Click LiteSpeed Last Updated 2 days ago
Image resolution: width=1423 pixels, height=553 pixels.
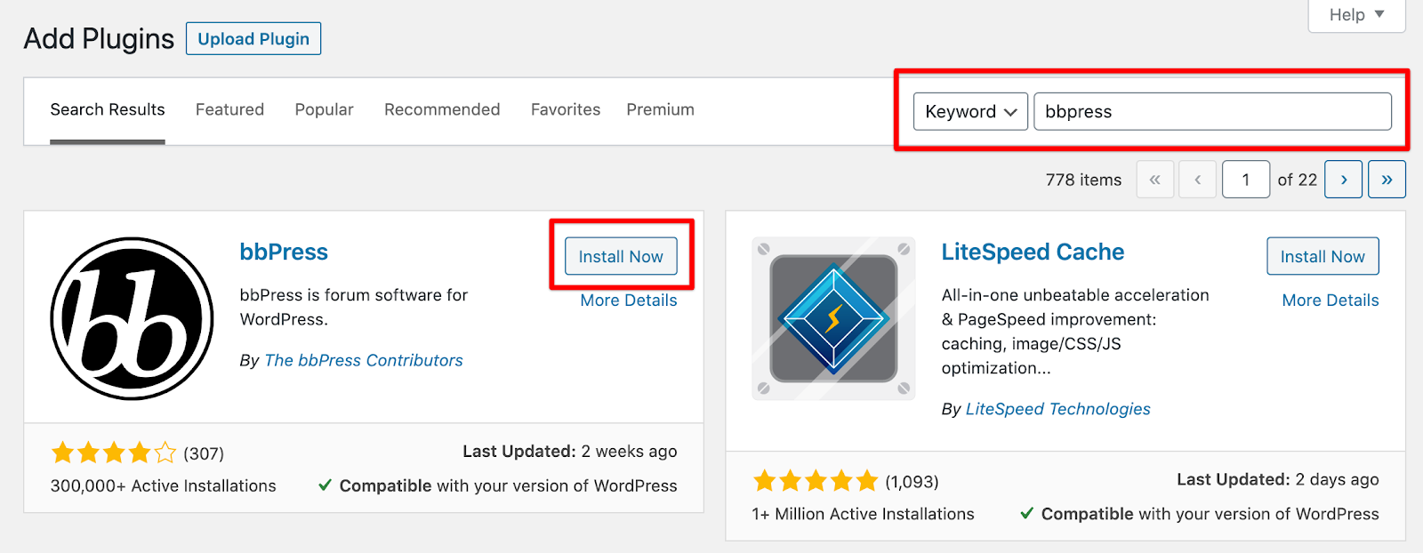pyautogui.click(x=1277, y=479)
